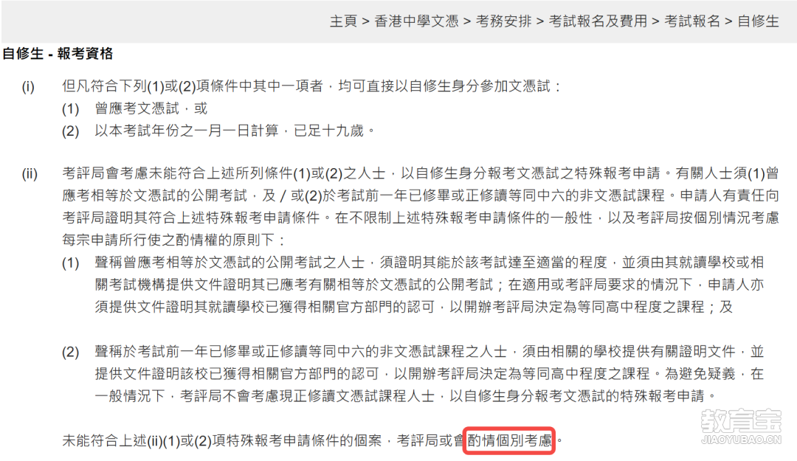Click the 自修生 - 報考資格 heading
Image resolution: width=797 pixels, height=461 pixels.
58,53
